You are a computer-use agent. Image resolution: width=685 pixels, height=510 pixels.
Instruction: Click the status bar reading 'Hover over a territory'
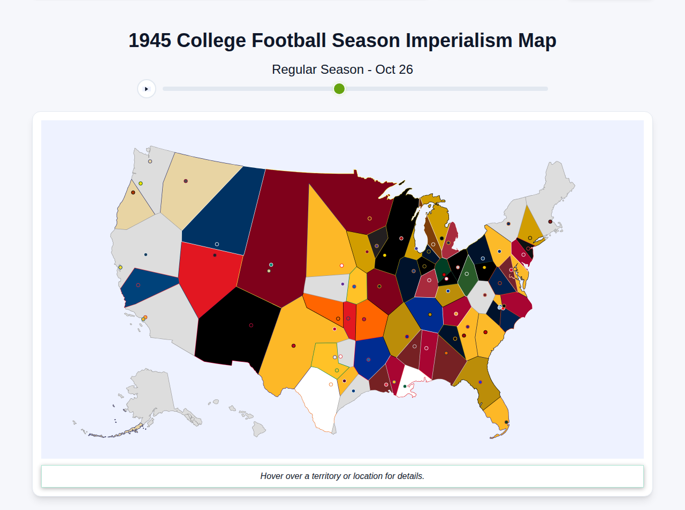pos(342,476)
